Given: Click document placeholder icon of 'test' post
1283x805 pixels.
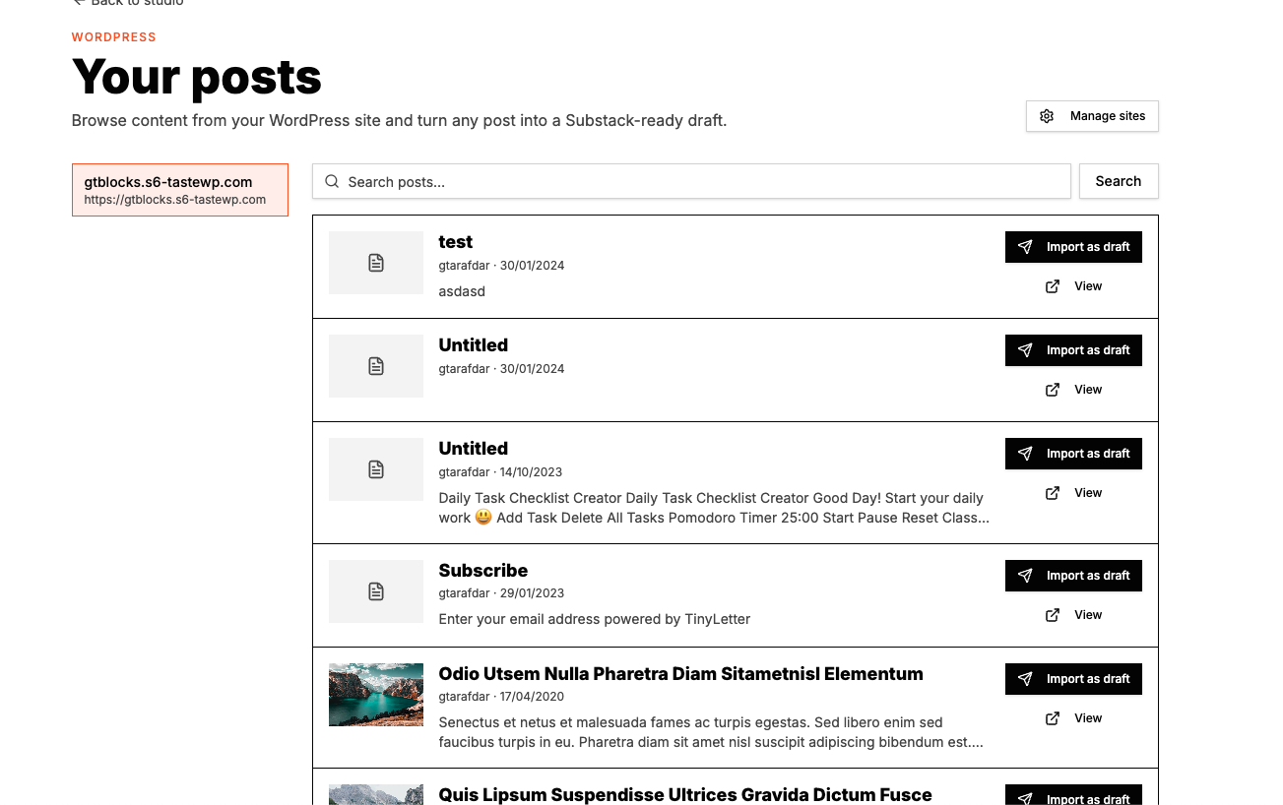Looking at the screenshot, I should point(376,263).
